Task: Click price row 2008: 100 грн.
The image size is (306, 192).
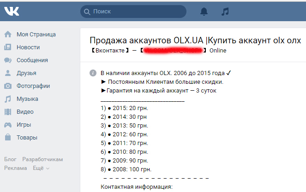Action: [x=126, y=169]
